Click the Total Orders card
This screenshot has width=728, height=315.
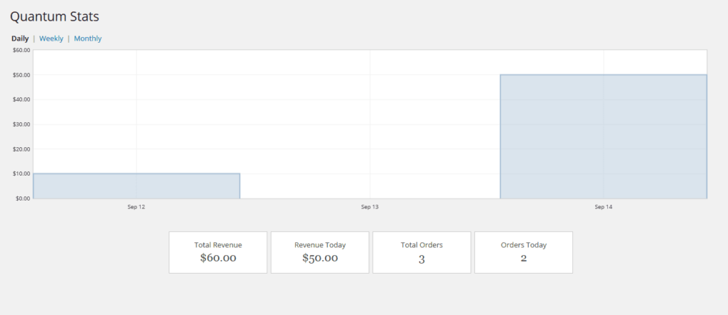click(x=422, y=252)
